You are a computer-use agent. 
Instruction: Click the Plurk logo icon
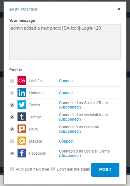22,129
